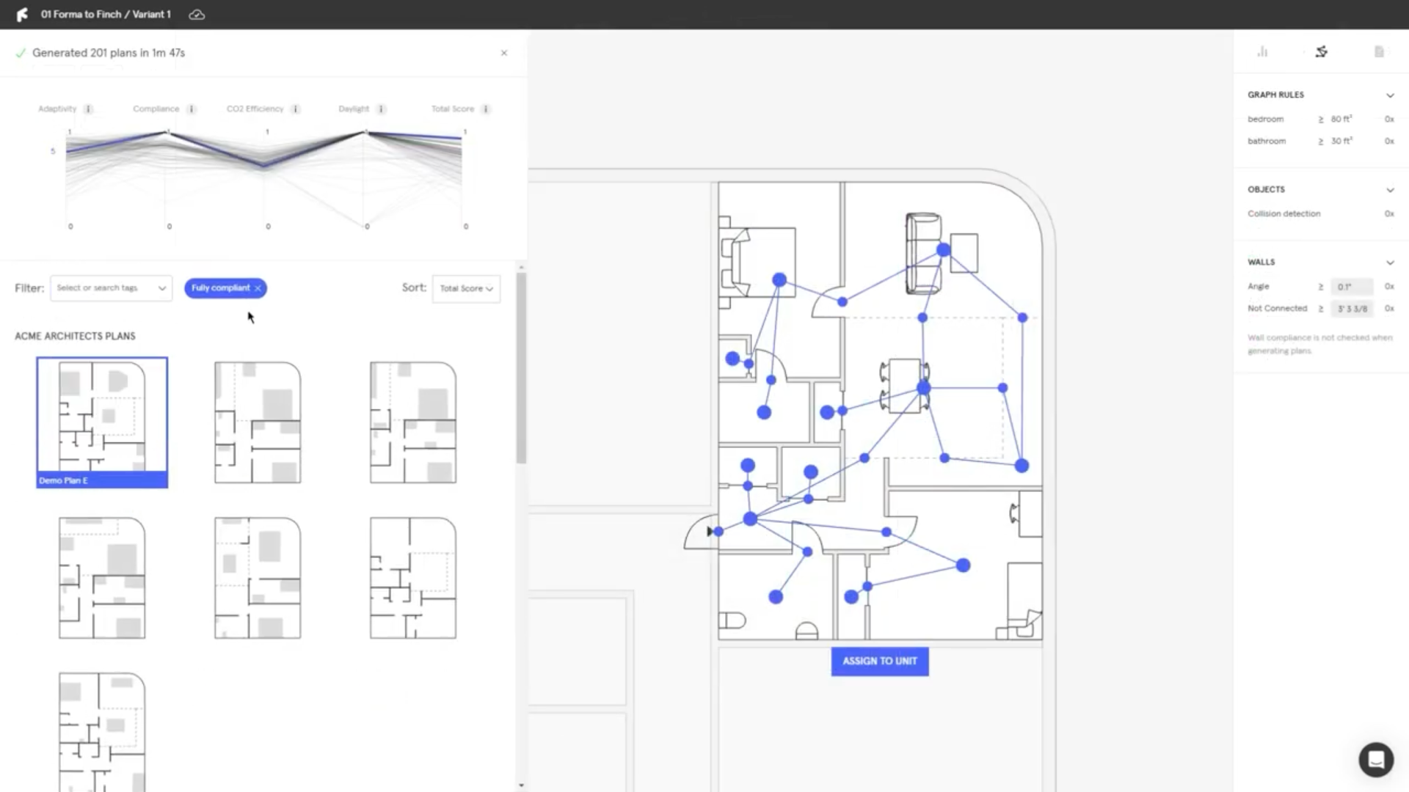Open the statistics bar chart panel
This screenshot has width=1409, height=792.
[1262, 51]
